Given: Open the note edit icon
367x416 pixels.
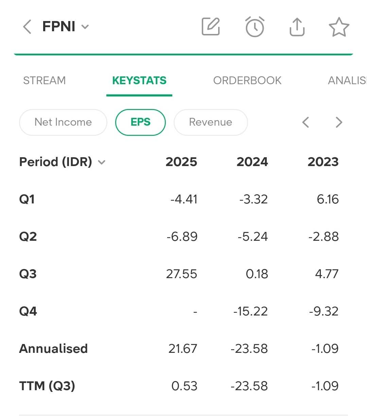Looking at the screenshot, I should click(211, 26).
